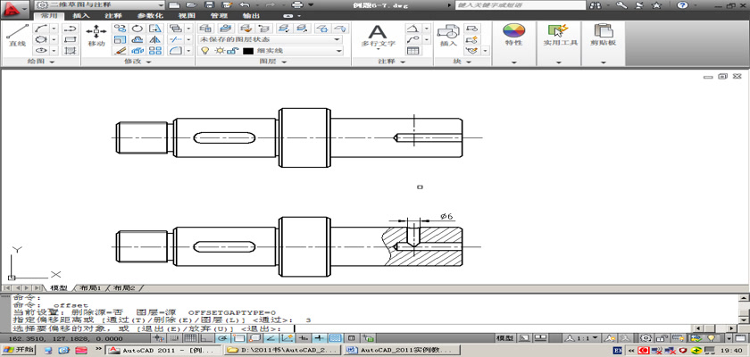750x357 pixels.
Task: Click the Insert block (插入) icon
Action: coord(447,36)
